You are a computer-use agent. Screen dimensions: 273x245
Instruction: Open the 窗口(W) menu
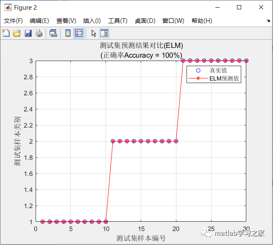[x=173, y=21]
